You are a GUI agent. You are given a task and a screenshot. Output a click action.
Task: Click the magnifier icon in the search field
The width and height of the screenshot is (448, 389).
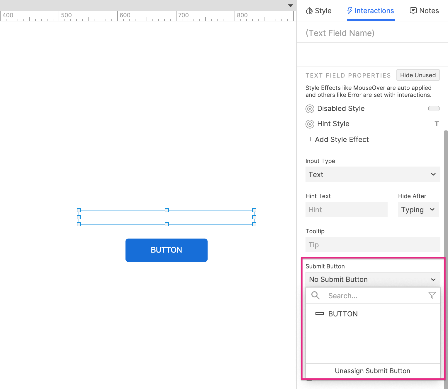coord(315,295)
